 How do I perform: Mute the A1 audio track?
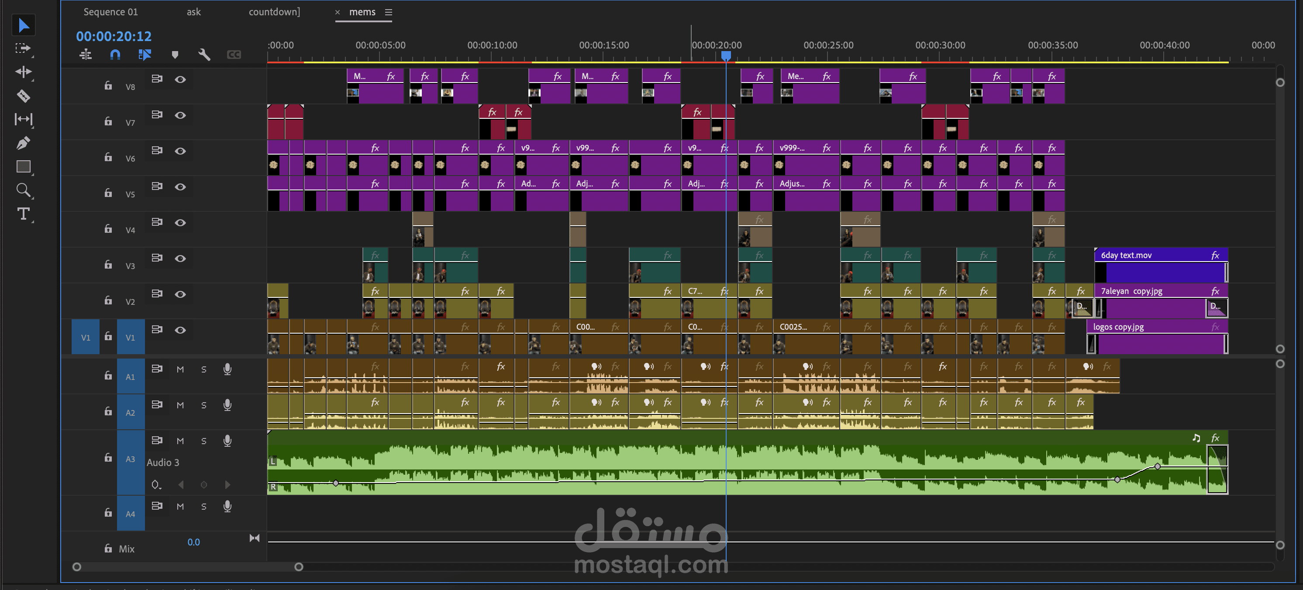pyautogui.click(x=180, y=369)
